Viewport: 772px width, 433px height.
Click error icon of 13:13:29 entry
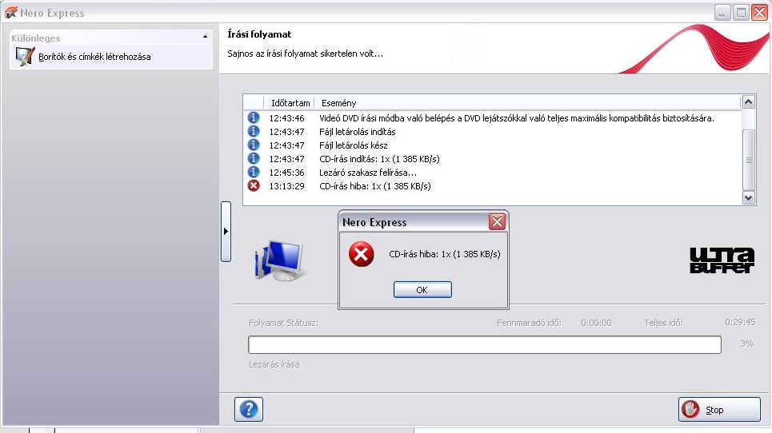point(254,186)
